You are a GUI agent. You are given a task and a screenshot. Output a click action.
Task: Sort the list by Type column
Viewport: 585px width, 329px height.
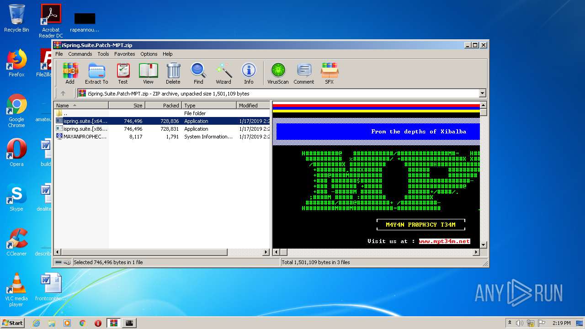point(209,105)
